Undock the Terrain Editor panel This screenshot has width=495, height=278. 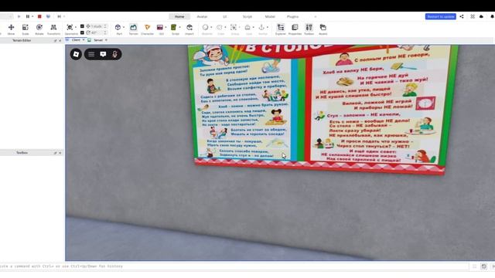click(x=55, y=40)
